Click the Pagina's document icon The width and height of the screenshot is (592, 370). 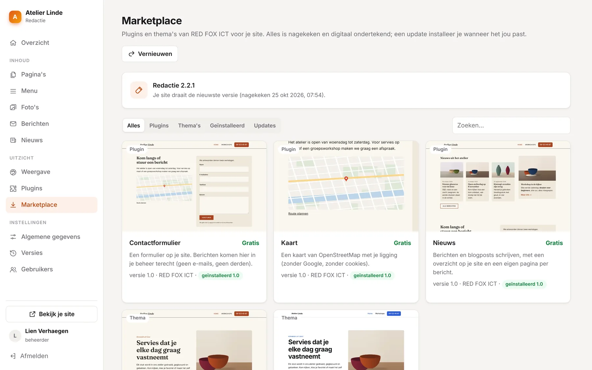pyautogui.click(x=13, y=75)
